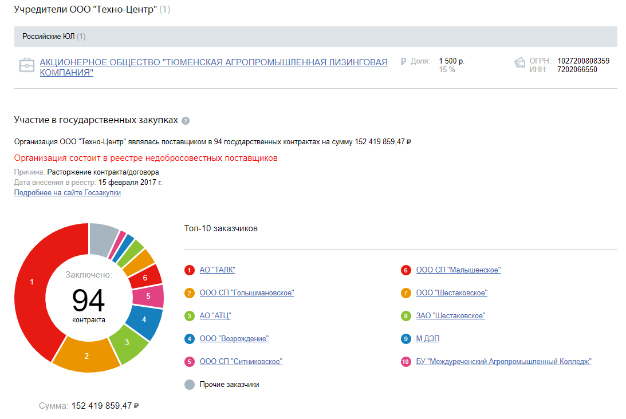
Task: Open customer link ООО СП "Малышенское"
Action: (x=458, y=270)
